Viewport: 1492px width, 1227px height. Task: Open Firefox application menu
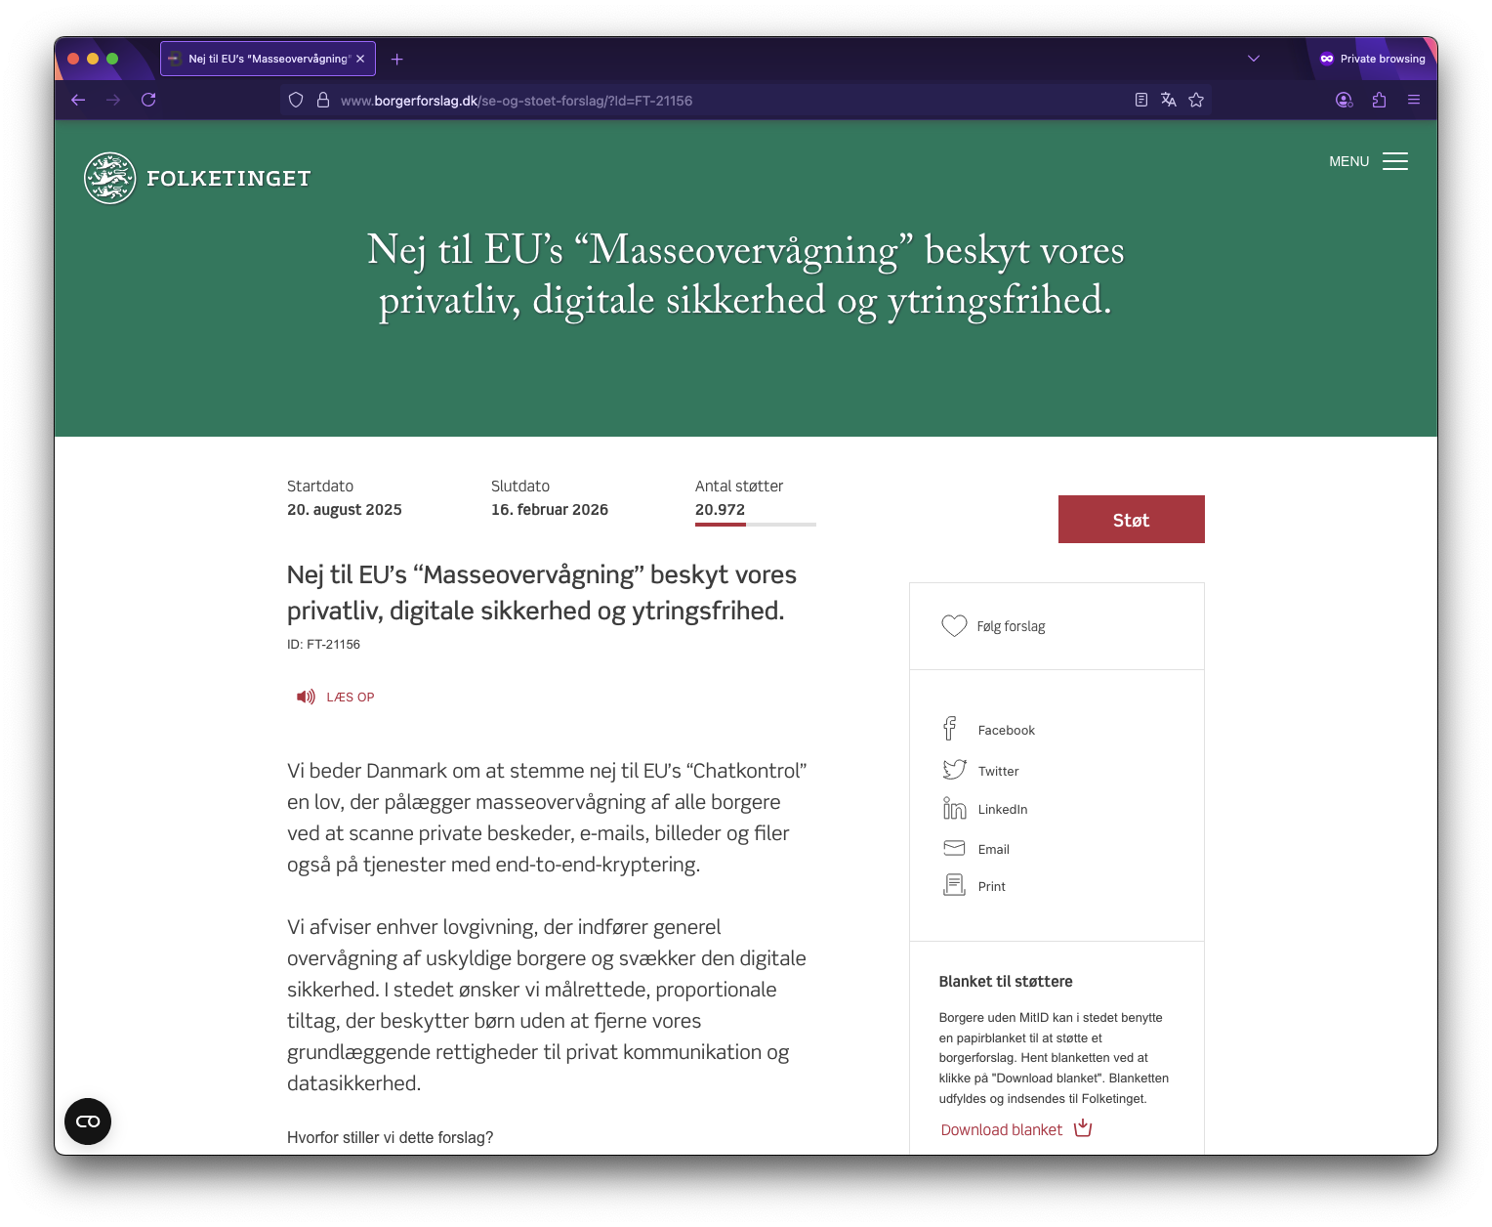pyautogui.click(x=1413, y=100)
